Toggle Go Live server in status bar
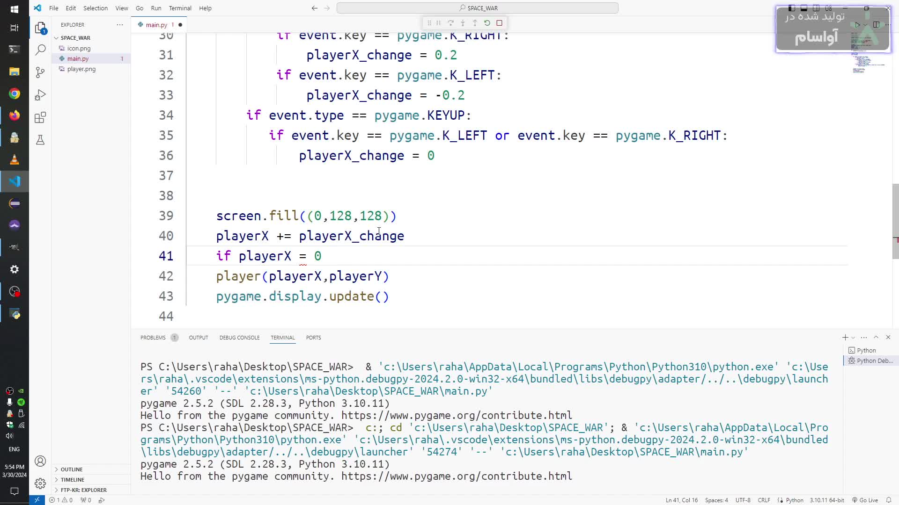Screen dimensions: 899x505 tap(865, 500)
